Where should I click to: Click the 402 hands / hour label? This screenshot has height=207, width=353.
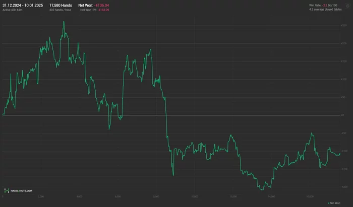pyautogui.click(x=60, y=10)
